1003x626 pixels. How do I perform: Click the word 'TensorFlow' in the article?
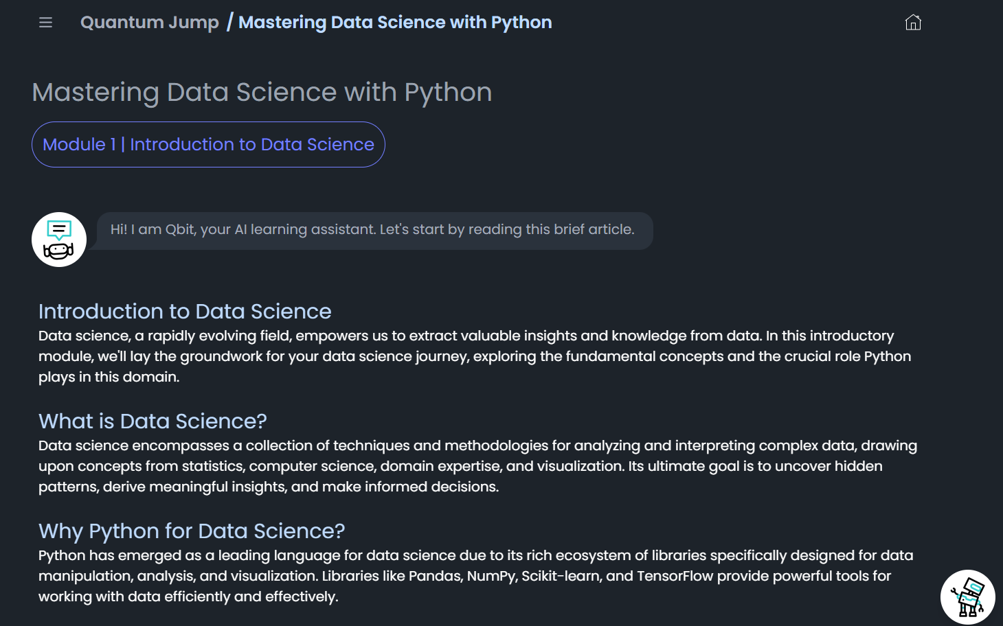point(675,576)
